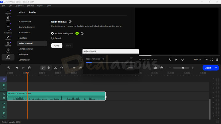The image size is (221, 124).
Task: Open the Export options dropdown arrow
Action: click(x=216, y=68)
